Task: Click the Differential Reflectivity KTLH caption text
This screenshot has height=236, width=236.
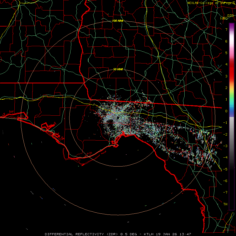Action: [x=118, y=234]
